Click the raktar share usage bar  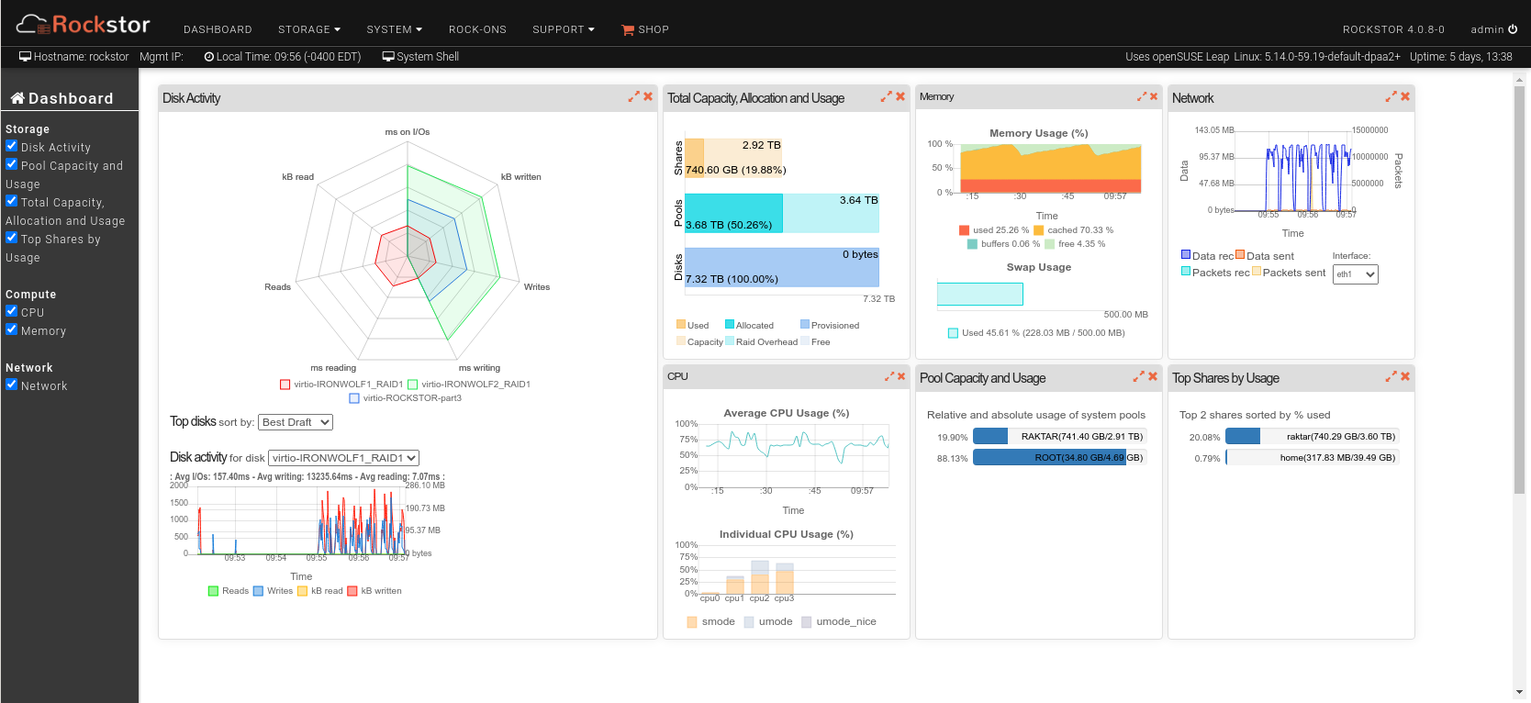tap(1312, 437)
